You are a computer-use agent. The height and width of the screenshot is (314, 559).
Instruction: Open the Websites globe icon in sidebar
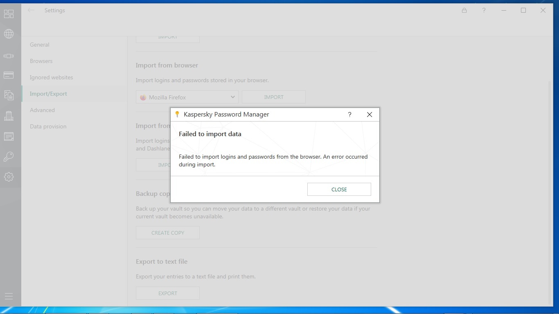tap(9, 34)
